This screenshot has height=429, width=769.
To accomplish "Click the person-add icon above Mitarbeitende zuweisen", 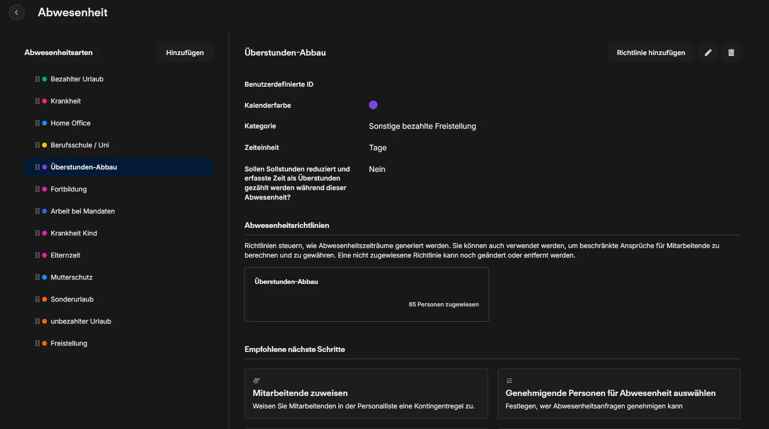I will pos(256,381).
